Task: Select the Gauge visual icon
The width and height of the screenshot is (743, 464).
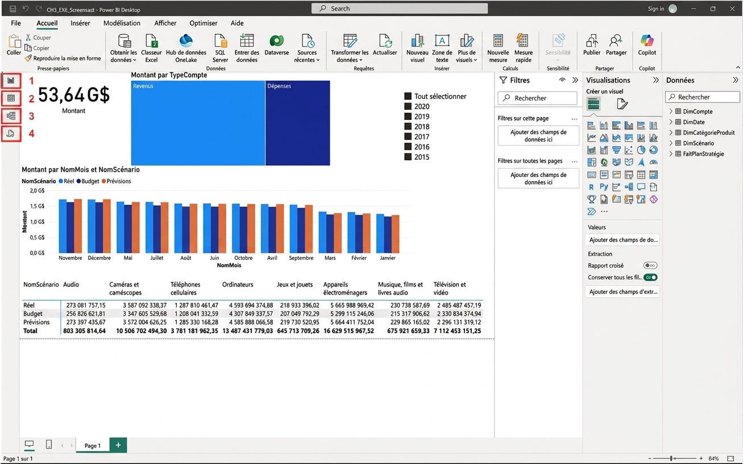Action: pyautogui.click(x=654, y=162)
